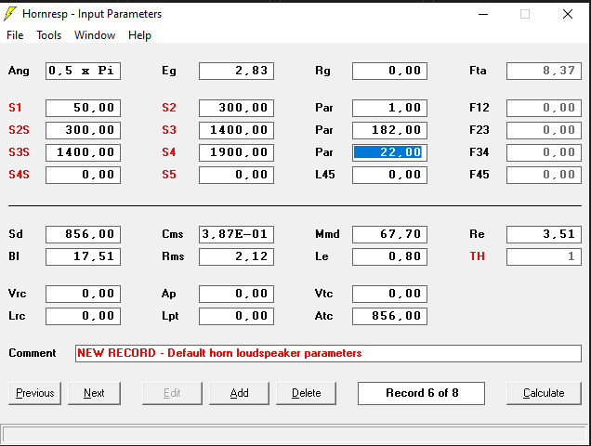Click the red TH label
The height and width of the screenshot is (446, 591).
(x=478, y=256)
